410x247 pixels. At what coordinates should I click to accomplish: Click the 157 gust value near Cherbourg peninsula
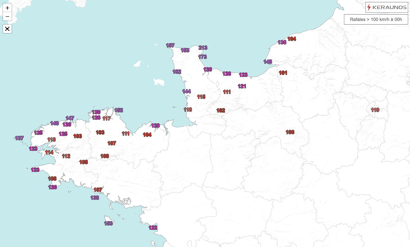[x=170, y=45]
